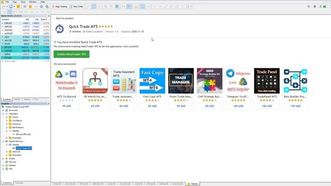Select the vertical line drawing tool
Image resolution: width=331 pixels, height=186 pixels.
pos(155,7)
